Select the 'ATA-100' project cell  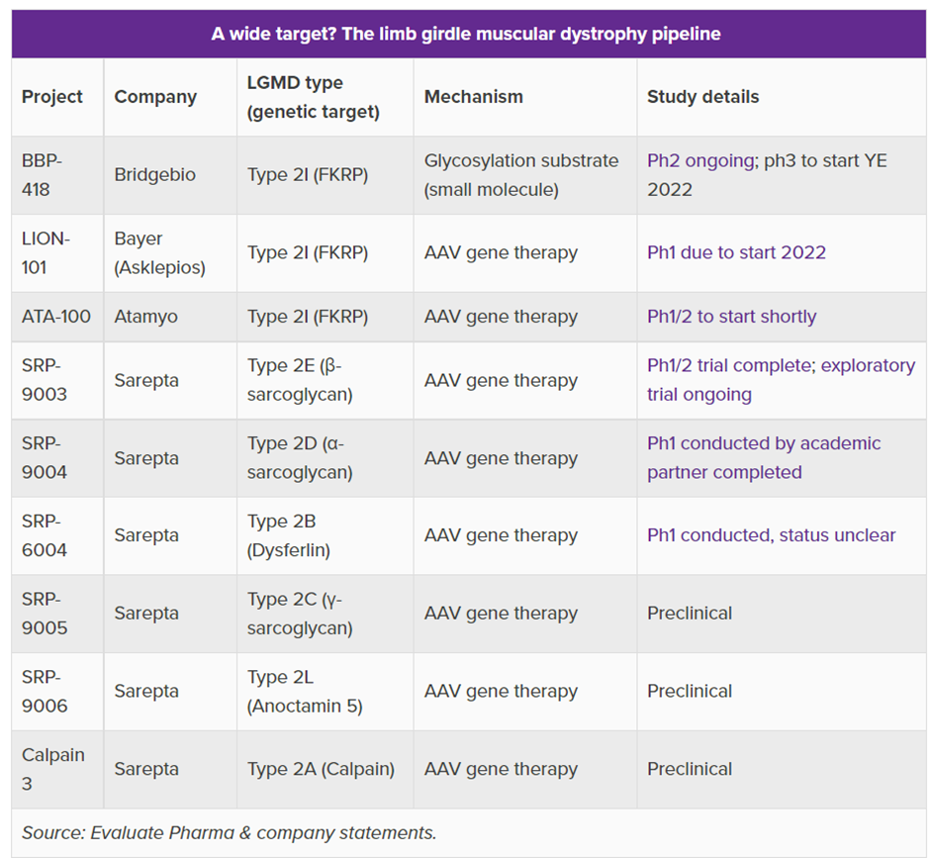[56, 317]
